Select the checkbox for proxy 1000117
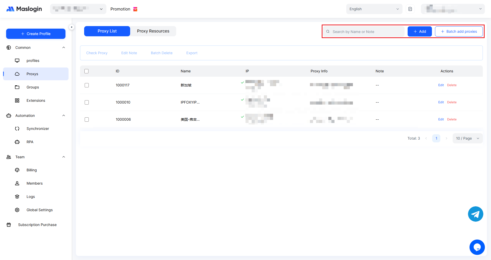This screenshot has height=260, width=491. pyautogui.click(x=87, y=85)
